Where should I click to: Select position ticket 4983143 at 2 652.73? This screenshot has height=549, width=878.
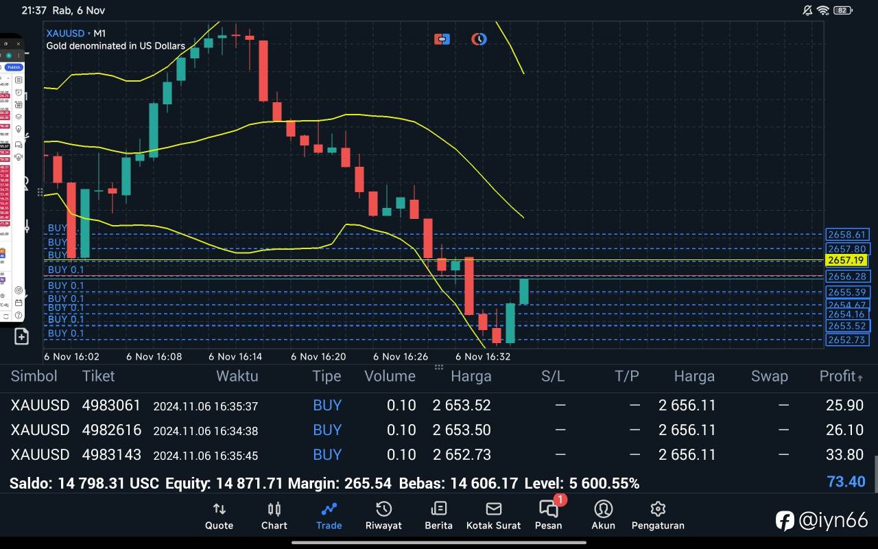point(110,455)
